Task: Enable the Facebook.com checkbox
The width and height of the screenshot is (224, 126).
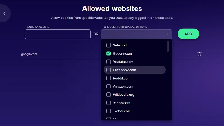Action: coord(109,70)
